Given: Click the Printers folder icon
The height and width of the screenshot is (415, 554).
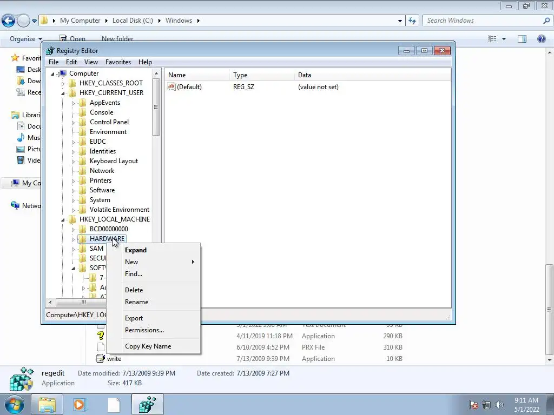Looking at the screenshot, I should point(82,180).
